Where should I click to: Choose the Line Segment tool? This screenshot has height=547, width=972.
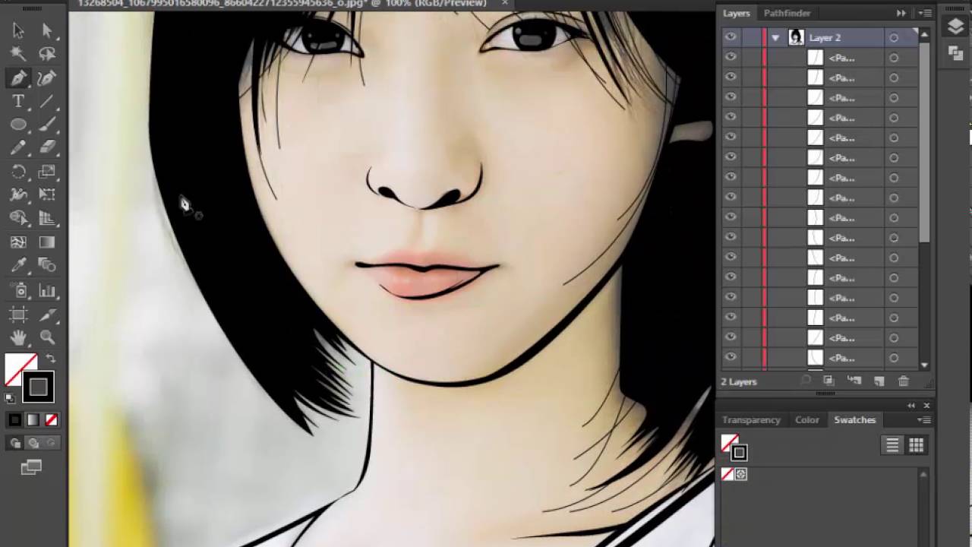tap(47, 101)
